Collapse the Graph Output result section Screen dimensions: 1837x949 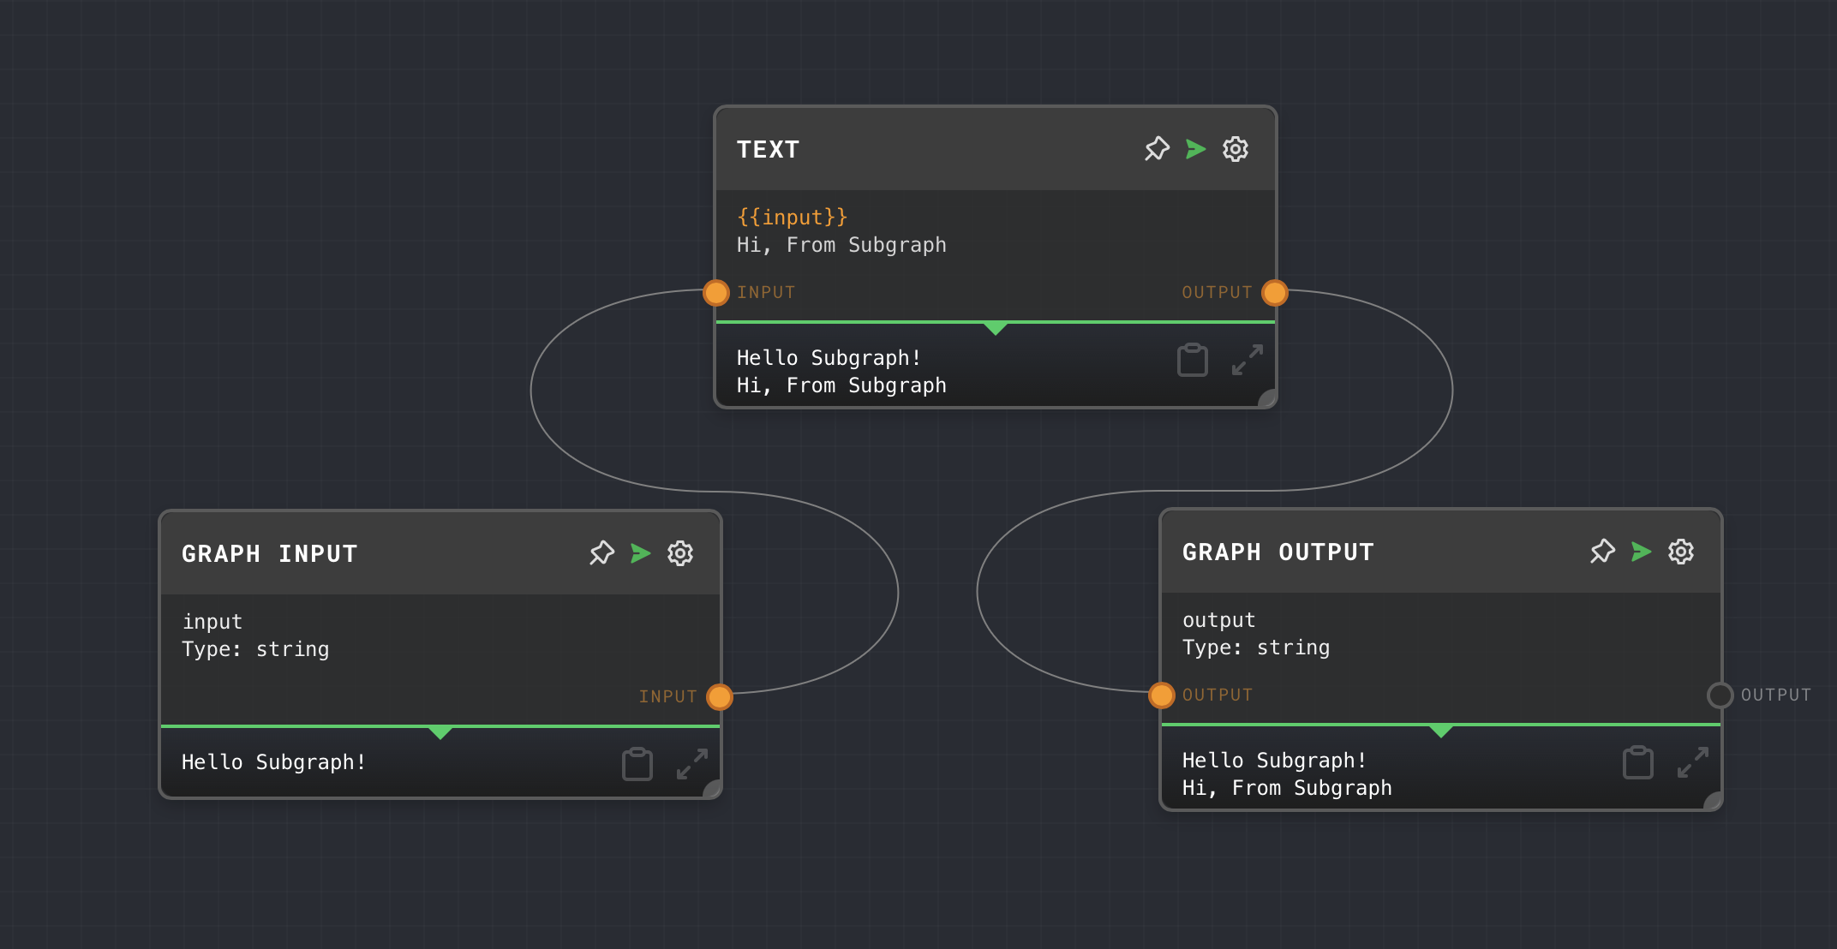[x=1441, y=731]
